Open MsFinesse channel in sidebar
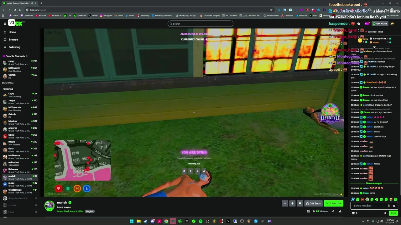 [19, 157]
